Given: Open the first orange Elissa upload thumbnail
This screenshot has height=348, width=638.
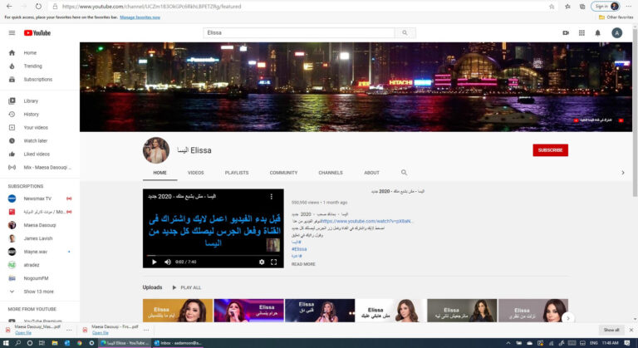Looking at the screenshot, I should click(178, 311).
